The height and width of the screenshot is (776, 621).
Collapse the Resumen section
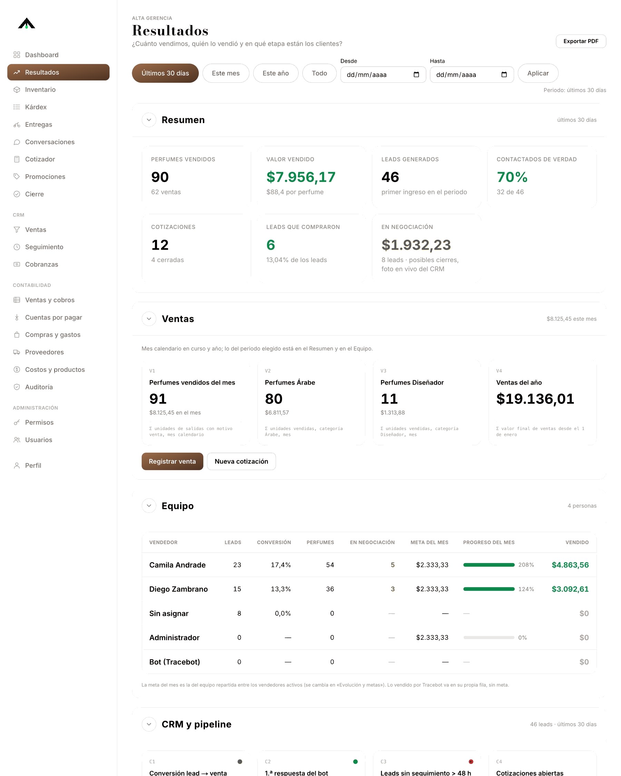149,120
